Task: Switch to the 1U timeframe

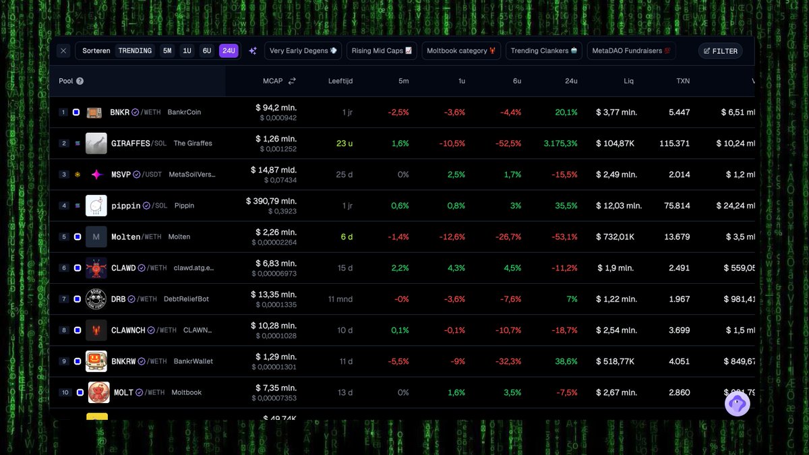Action: (x=187, y=51)
